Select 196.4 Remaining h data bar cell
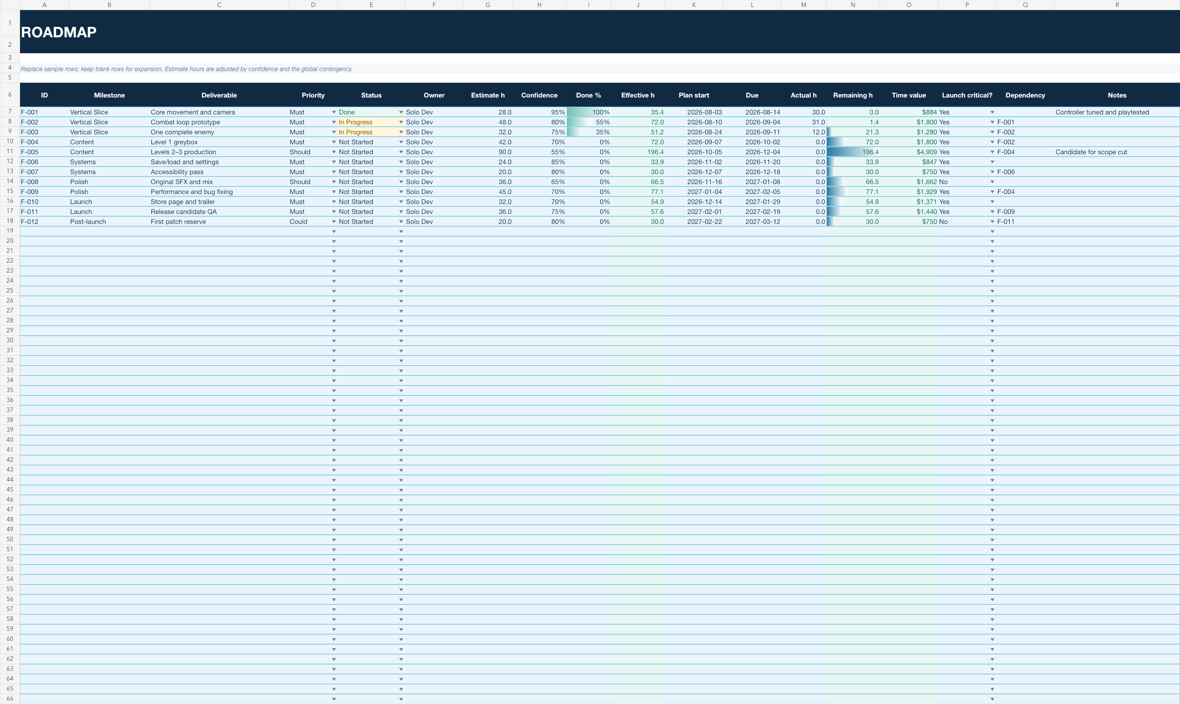1180x704 pixels. pos(853,152)
